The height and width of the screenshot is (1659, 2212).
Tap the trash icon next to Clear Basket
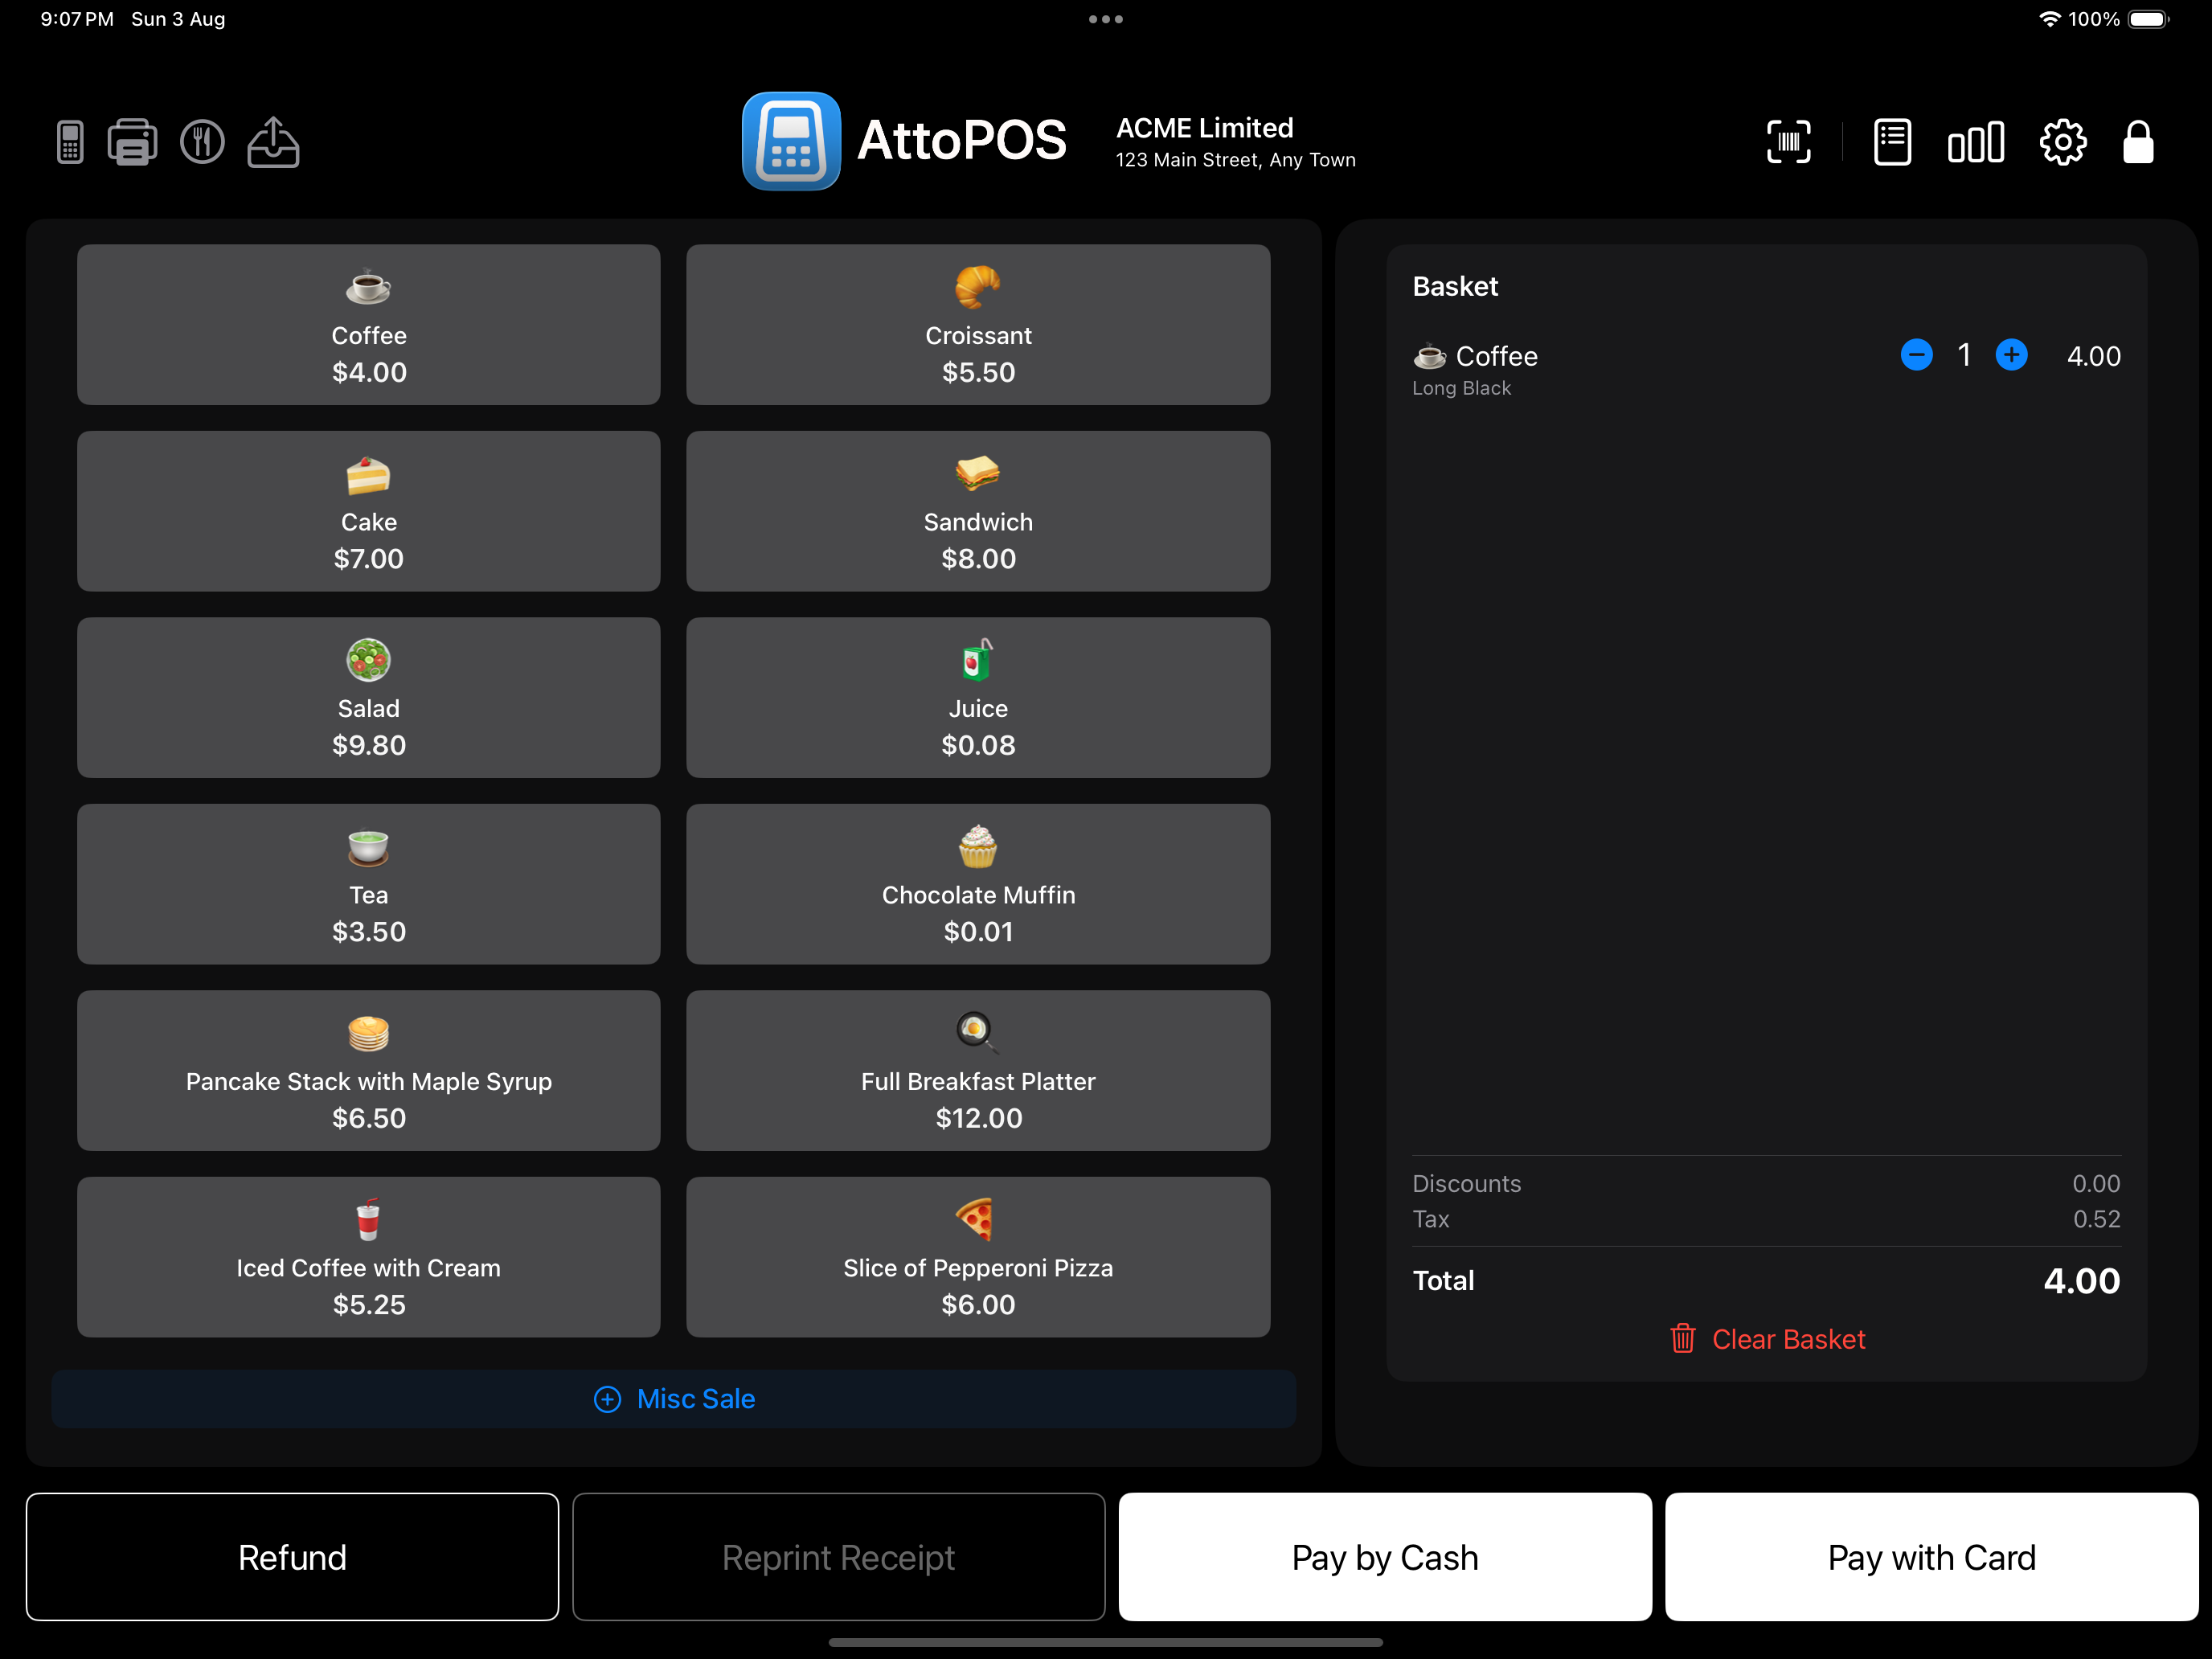coord(1683,1339)
